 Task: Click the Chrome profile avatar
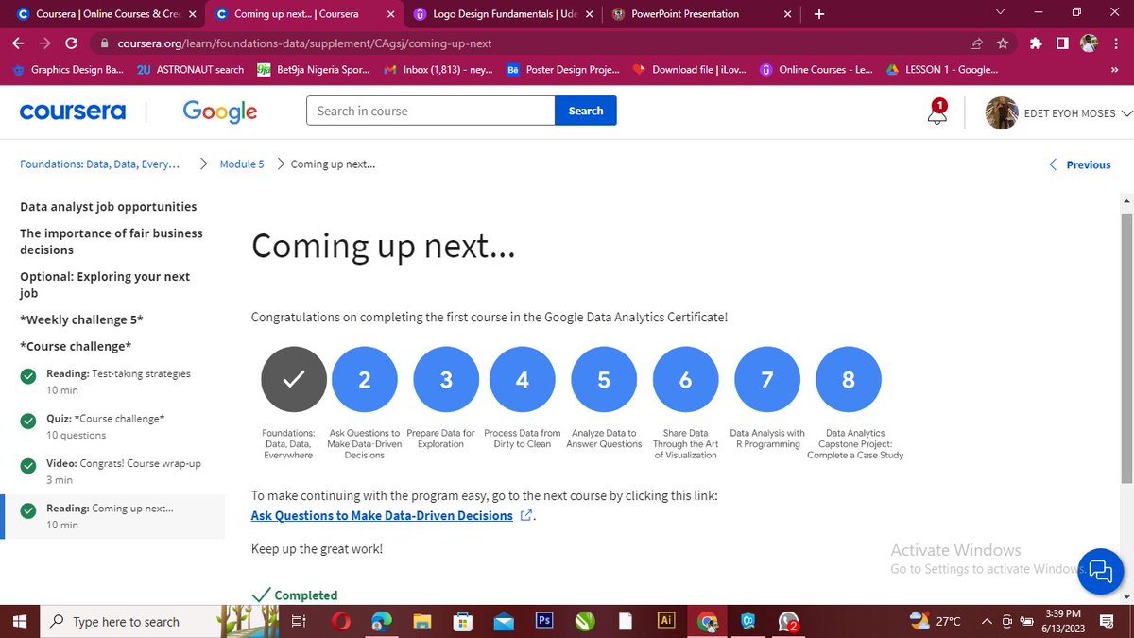[1089, 43]
